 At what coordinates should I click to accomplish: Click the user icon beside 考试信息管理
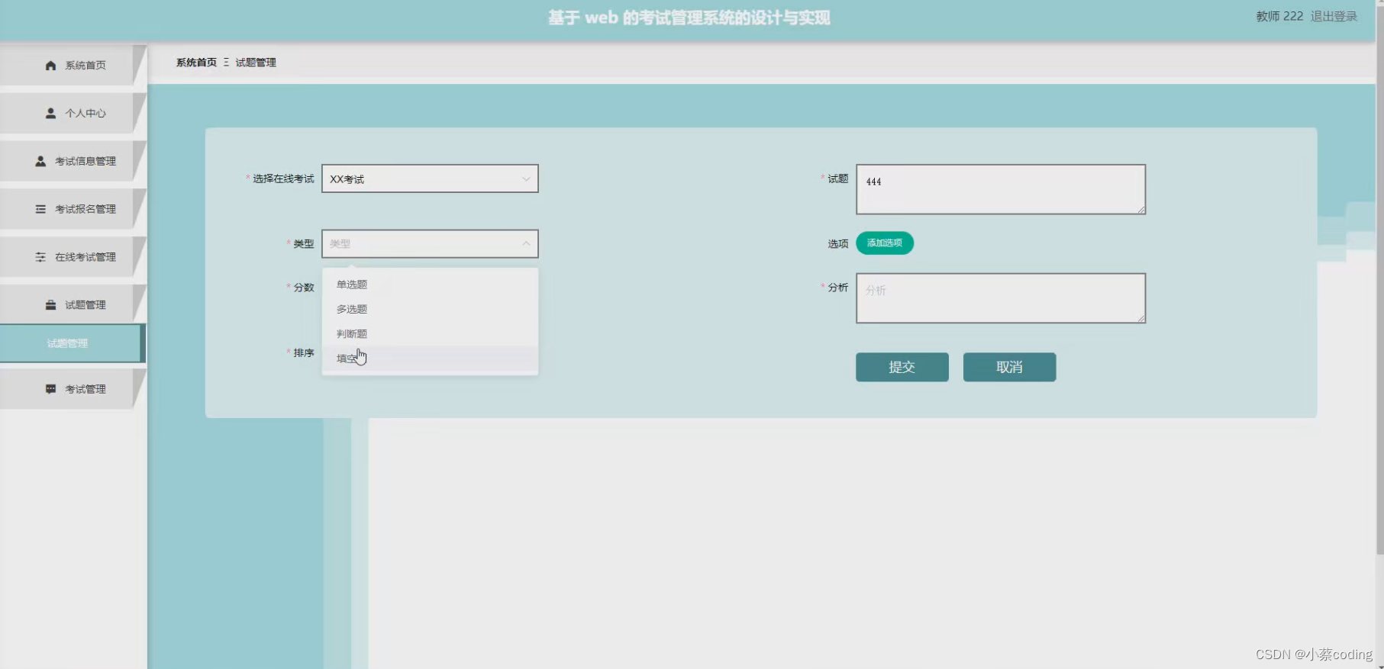(x=40, y=161)
